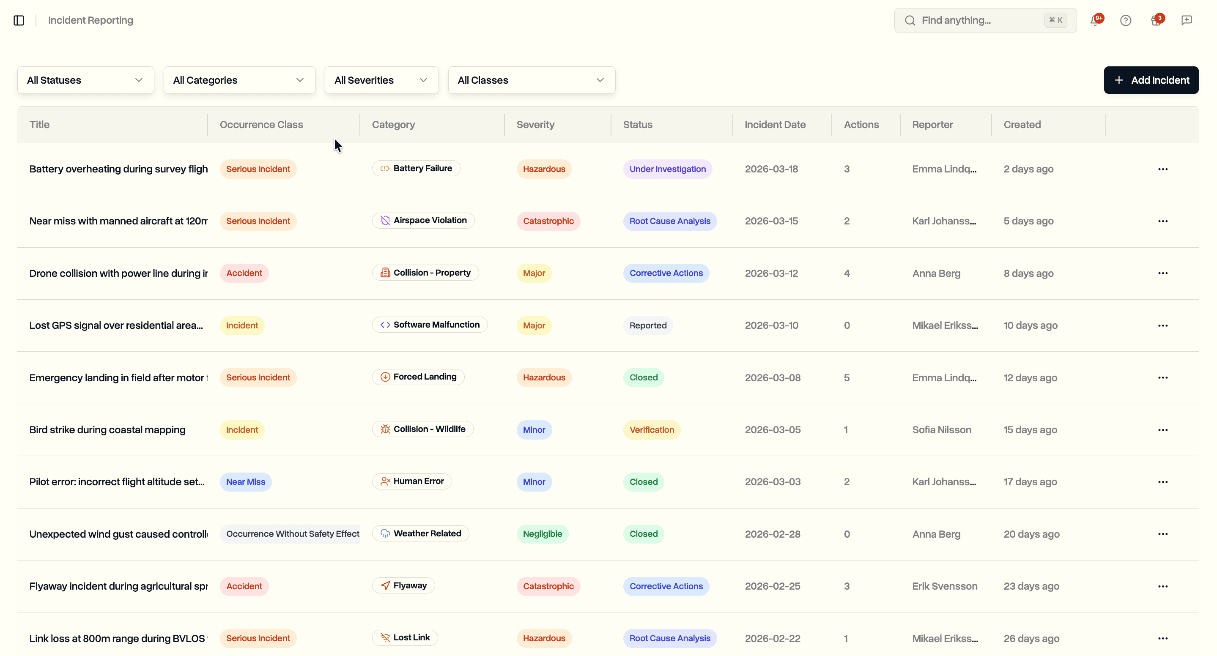Open the help question mark icon

[x=1126, y=20]
